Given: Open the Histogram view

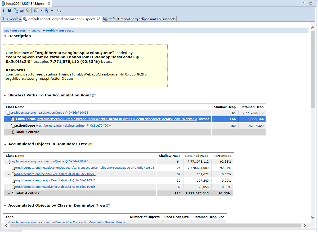Looking at the screenshot, I should click(x=10, y=11).
